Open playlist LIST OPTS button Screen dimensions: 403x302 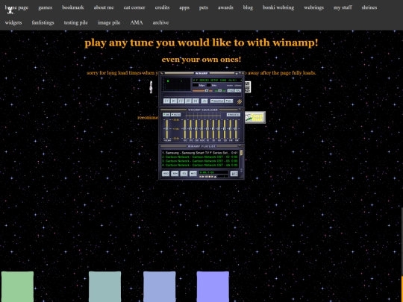[x=234, y=173]
